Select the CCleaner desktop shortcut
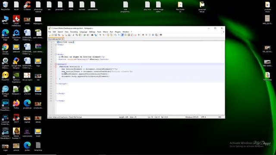The width and height of the screenshot is (276, 155). tap(27, 6)
